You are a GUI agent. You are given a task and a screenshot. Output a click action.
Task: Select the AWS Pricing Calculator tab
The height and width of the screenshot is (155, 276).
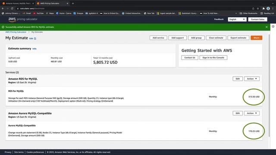click(53, 3)
